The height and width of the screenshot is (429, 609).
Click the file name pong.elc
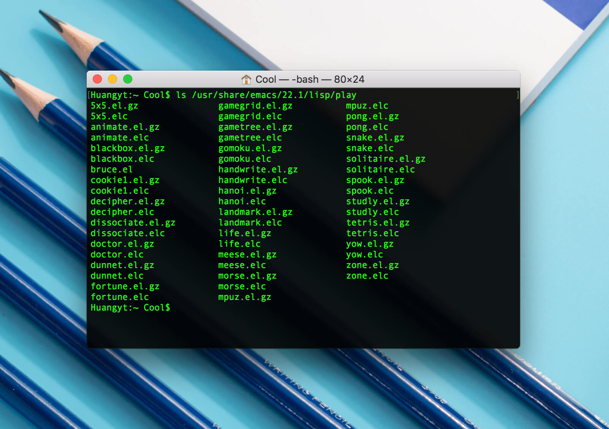(367, 127)
